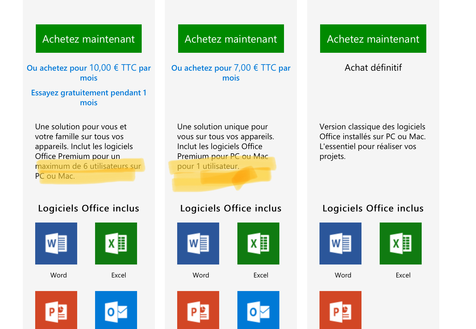Click the Excel icon in the first column
The image size is (476, 329).
116,244
